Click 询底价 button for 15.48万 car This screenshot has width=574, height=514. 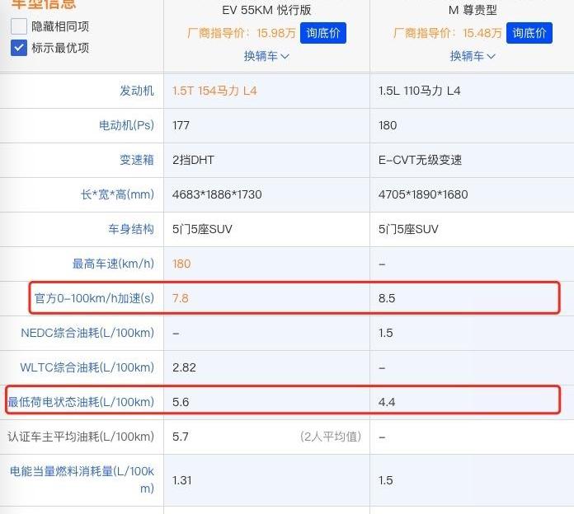tap(529, 33)
